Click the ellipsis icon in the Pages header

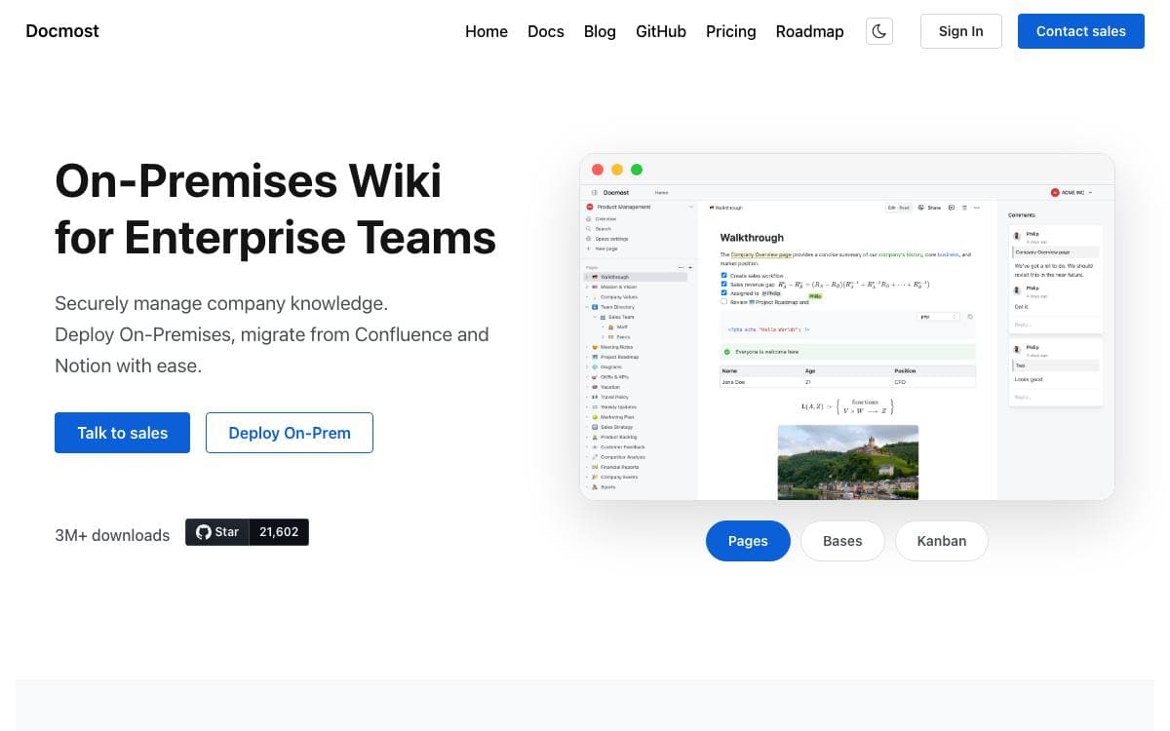point(682,267)
